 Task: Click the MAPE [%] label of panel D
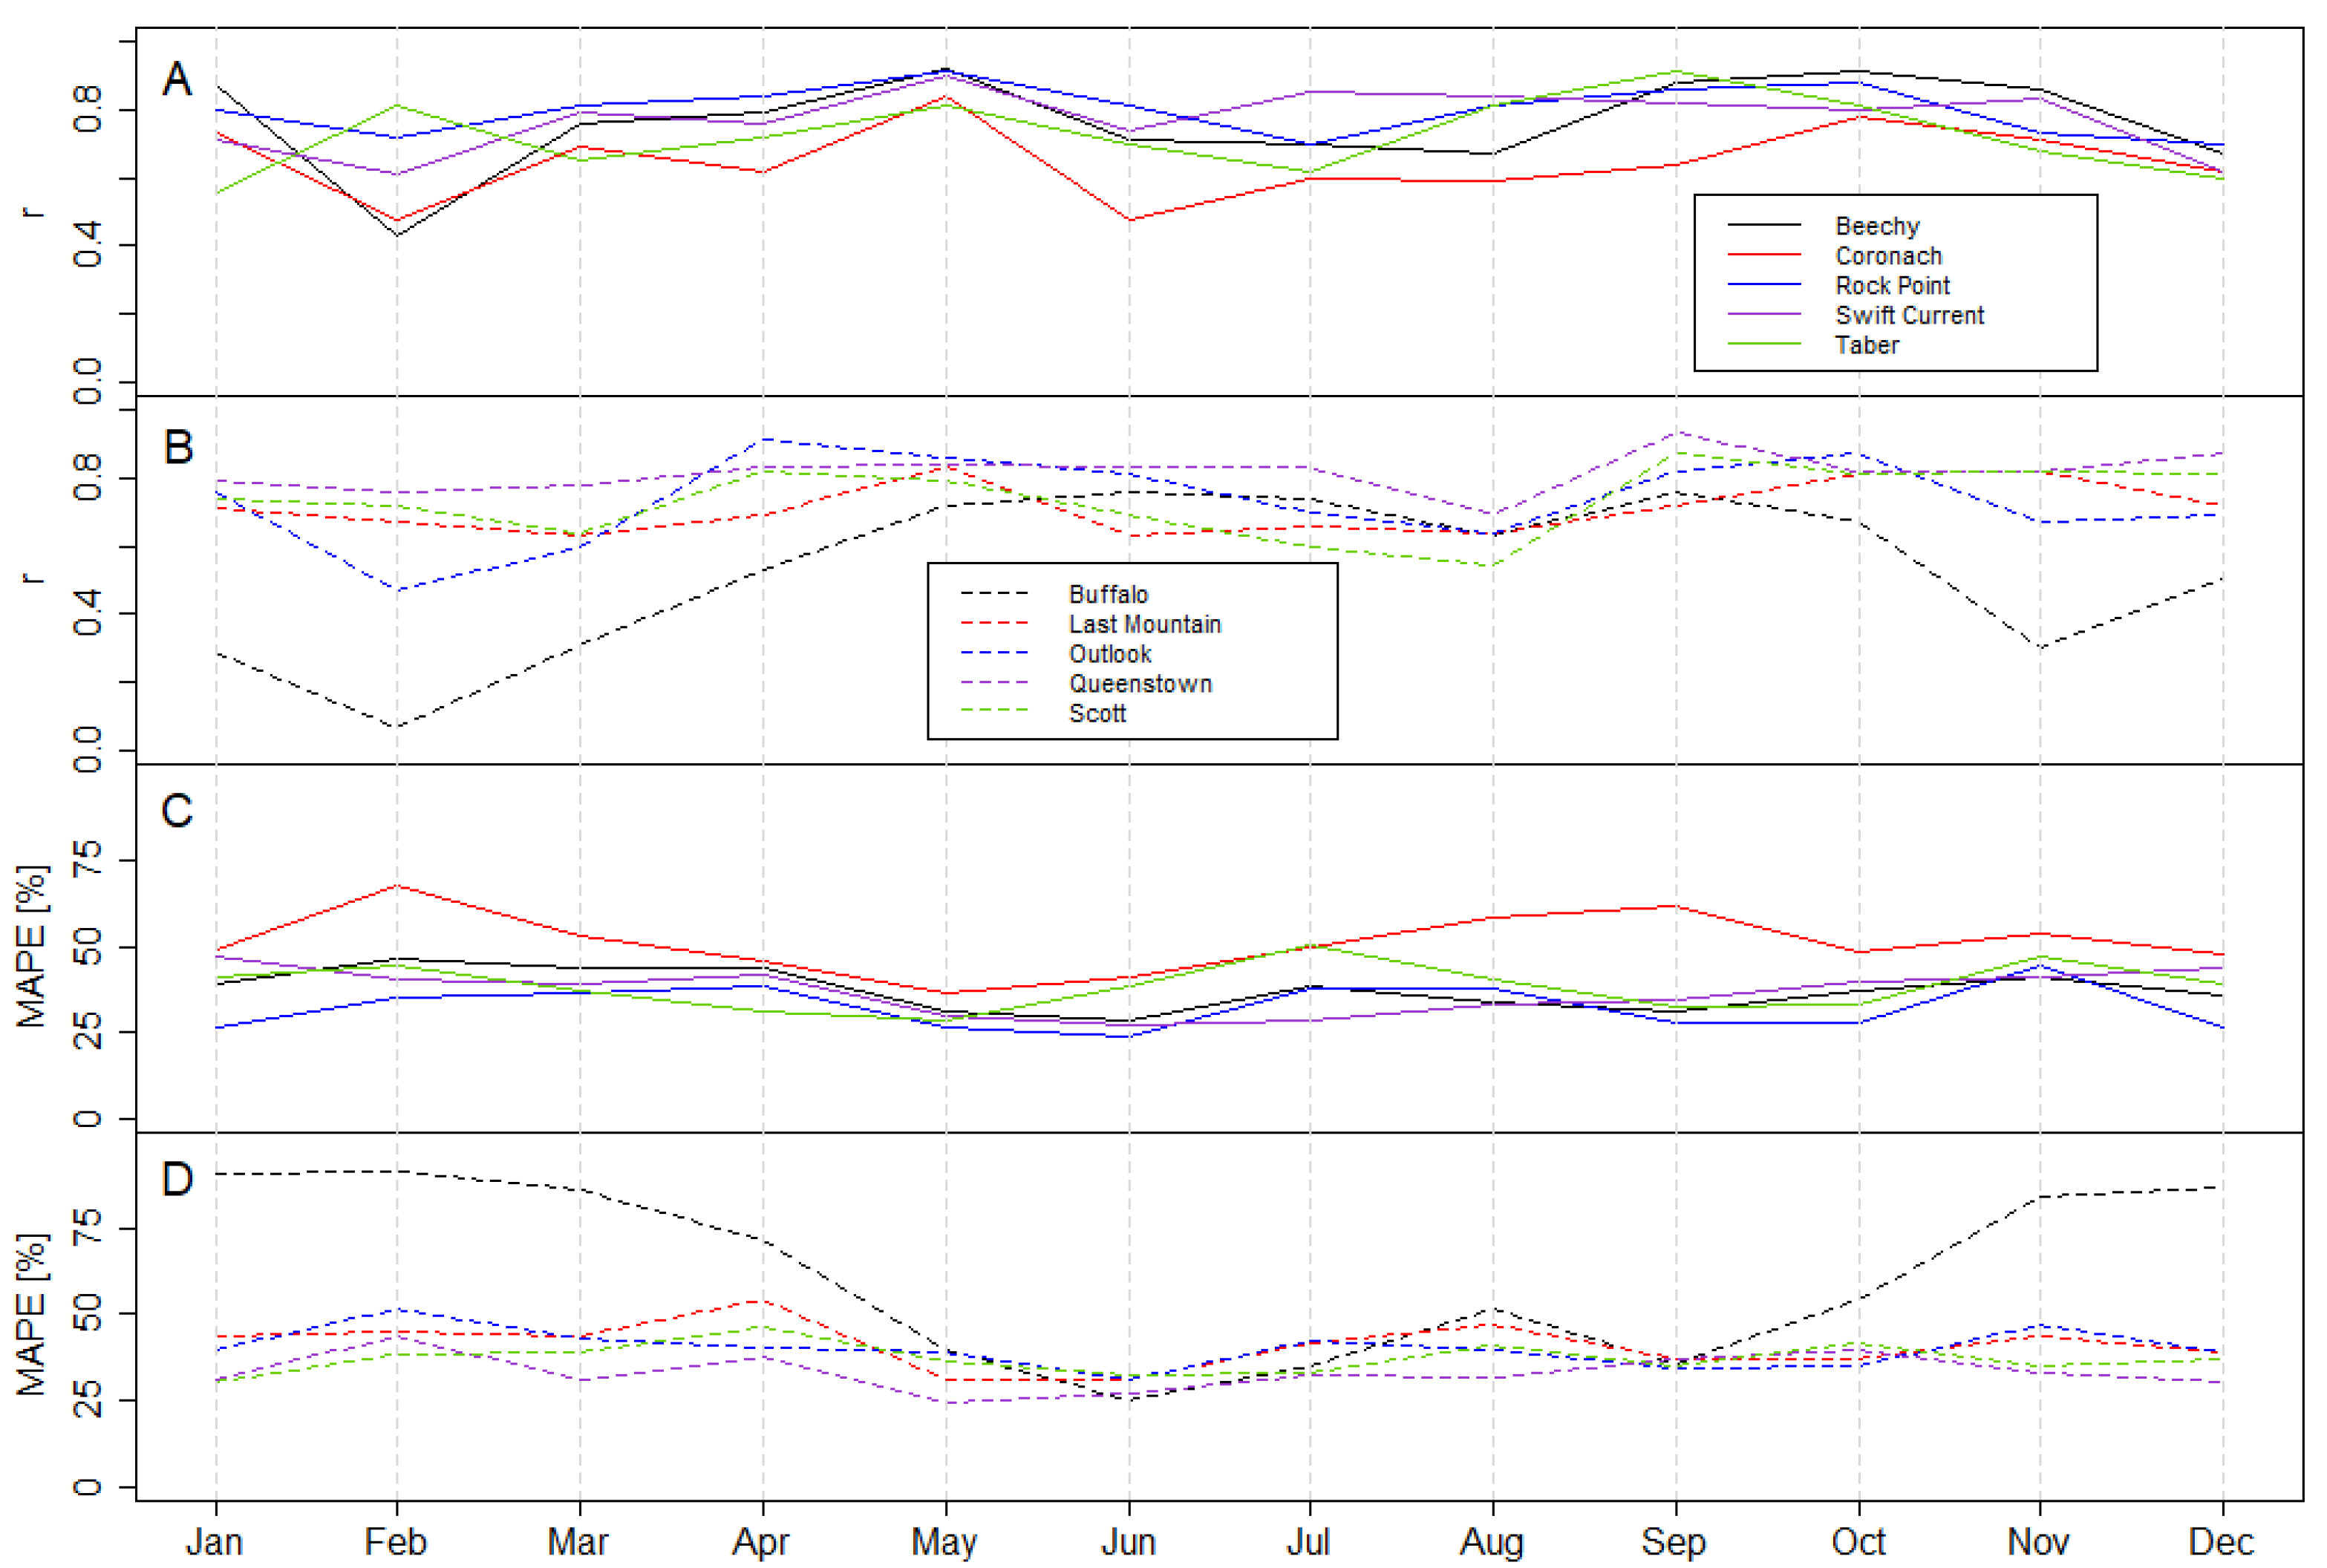click(x=32, y=1315)
